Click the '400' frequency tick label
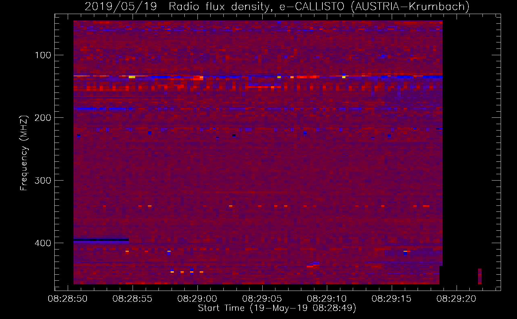Screen dimensions: 517x319 (43, 243)
